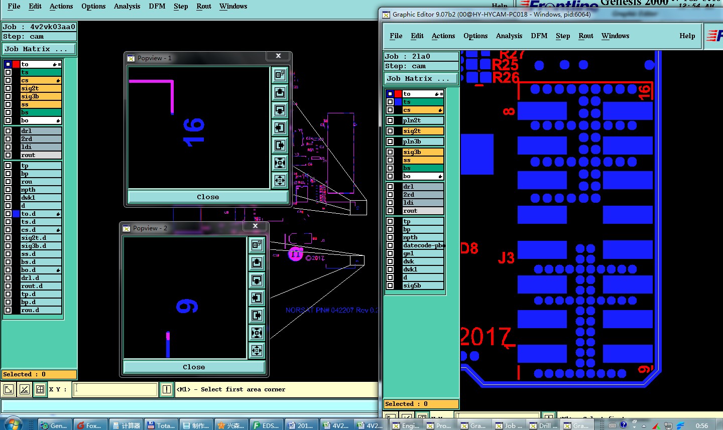The width and height of the screenshot is (723, 430).
Task: Pan down in Popview 2
Action: (257, 280)
